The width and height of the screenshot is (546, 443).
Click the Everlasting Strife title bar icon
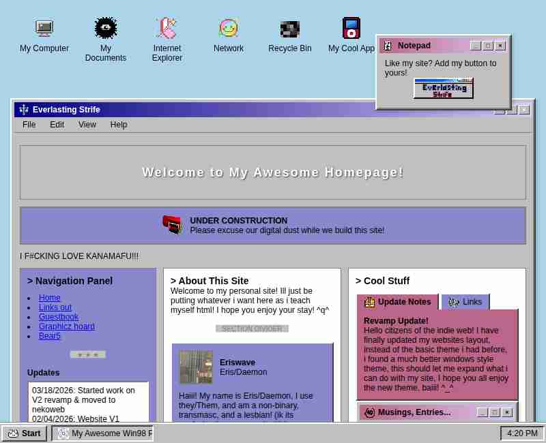tap(24, 110)
